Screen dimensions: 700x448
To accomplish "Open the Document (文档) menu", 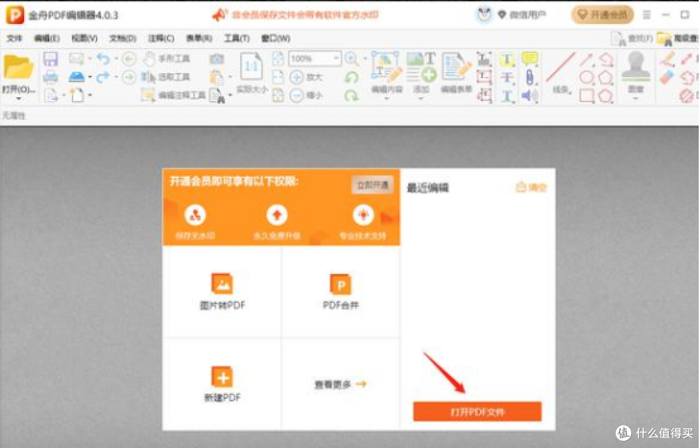I will (x=122, y=38).
